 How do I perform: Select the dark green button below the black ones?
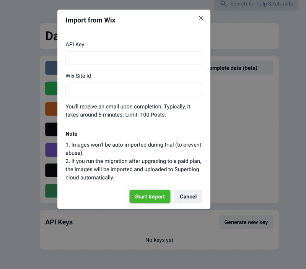tap(51, 191)
